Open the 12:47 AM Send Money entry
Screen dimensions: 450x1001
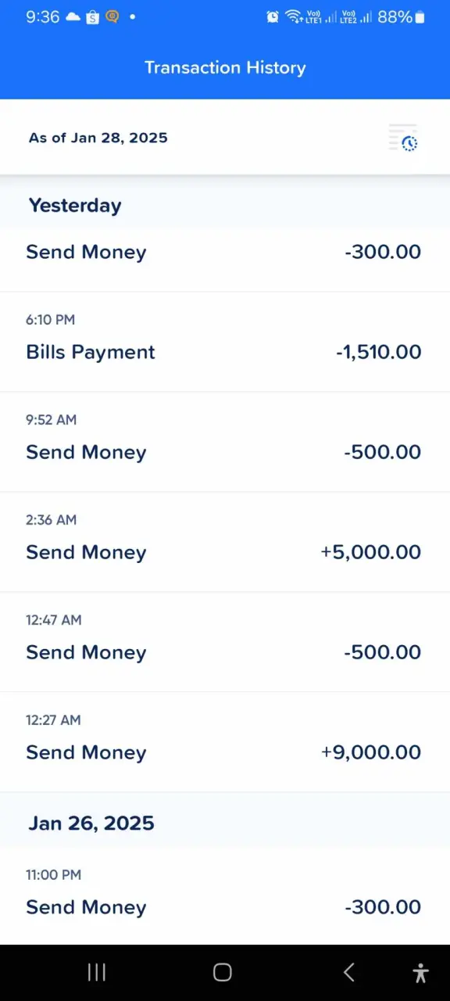pos(225,642)
